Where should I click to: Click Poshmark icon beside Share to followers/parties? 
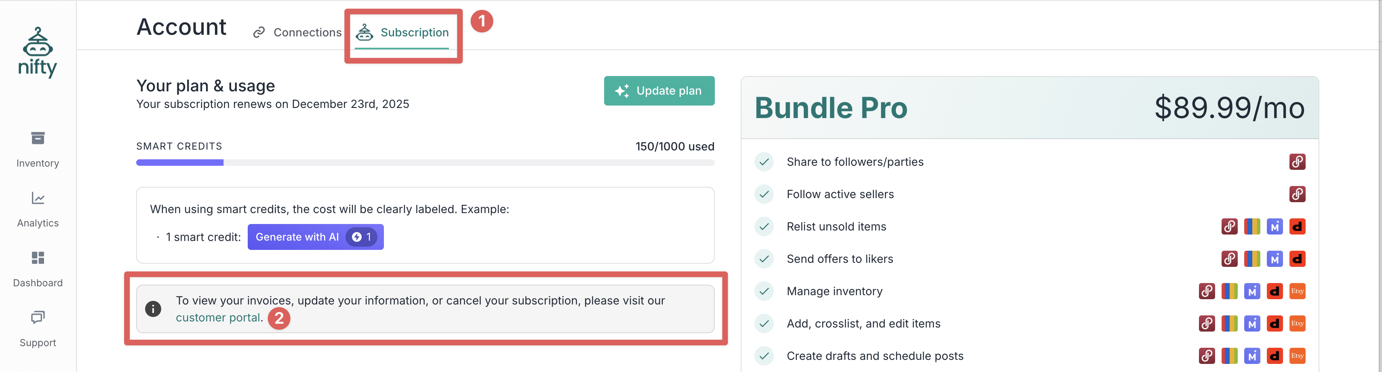pyautogui.click(x=1297, y=162)
